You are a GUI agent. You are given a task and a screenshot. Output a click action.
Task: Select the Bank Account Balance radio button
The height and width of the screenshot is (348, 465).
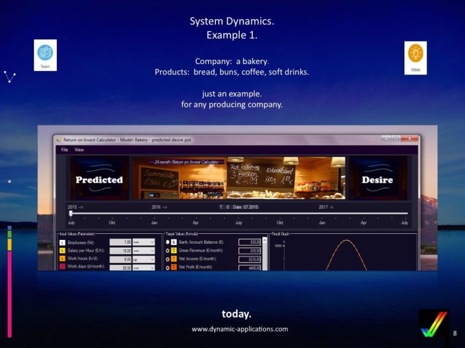[167, 242]
